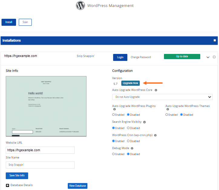Show info for Debug Mode

[132, 148]
